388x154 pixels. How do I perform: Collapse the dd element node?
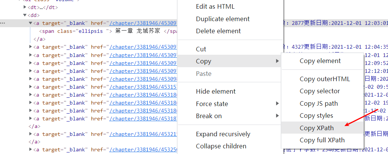click(25, 15)
